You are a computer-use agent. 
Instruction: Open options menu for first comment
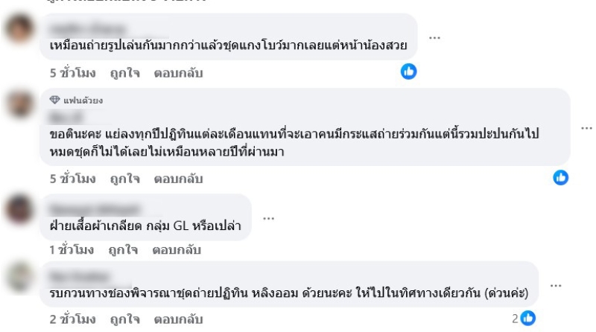point(434,38)
